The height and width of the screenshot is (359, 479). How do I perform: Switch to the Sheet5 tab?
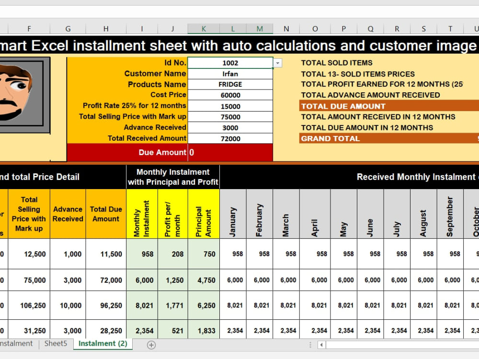(56, 343)
